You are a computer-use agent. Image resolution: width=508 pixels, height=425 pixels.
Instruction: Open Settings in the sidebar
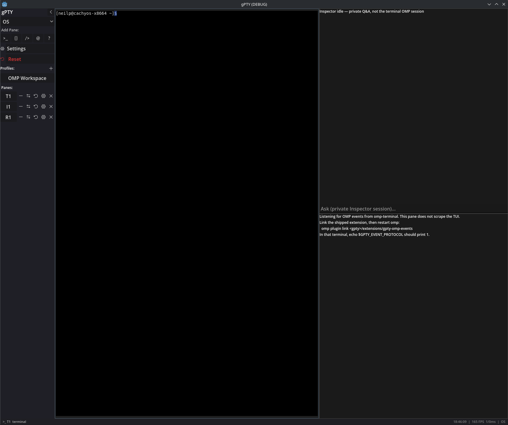coord(27,49)
